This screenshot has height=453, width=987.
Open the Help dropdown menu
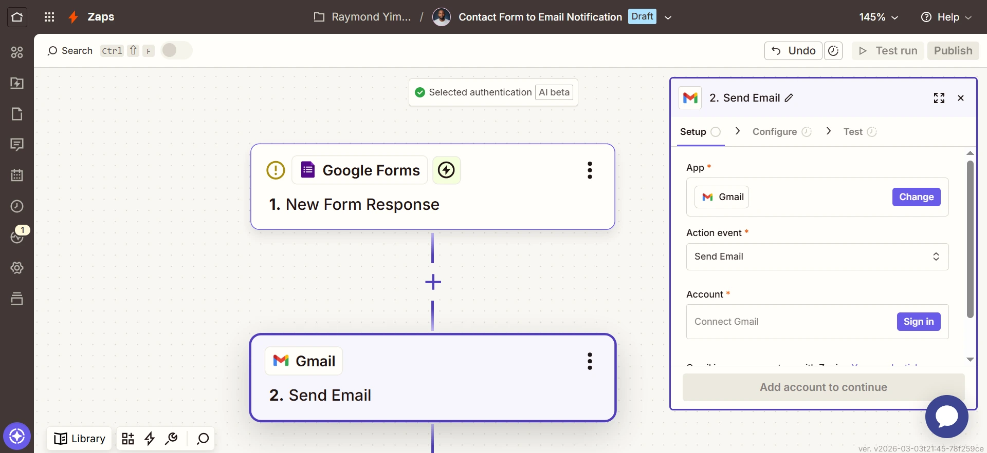[946, 17]
